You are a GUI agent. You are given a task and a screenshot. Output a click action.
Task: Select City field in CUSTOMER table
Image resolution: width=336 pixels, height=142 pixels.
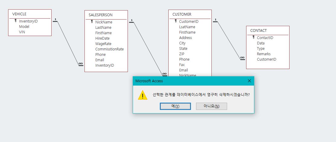[x=182, y=43]
